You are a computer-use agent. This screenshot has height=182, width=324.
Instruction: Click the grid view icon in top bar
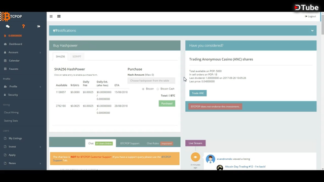coord(59,16)
